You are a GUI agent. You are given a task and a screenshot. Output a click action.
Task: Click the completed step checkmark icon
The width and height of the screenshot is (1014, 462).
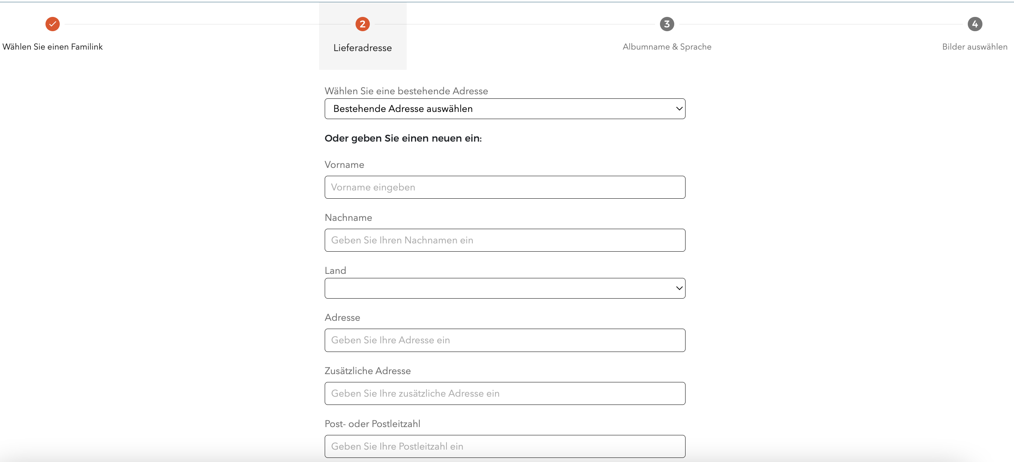coord(52,24)
